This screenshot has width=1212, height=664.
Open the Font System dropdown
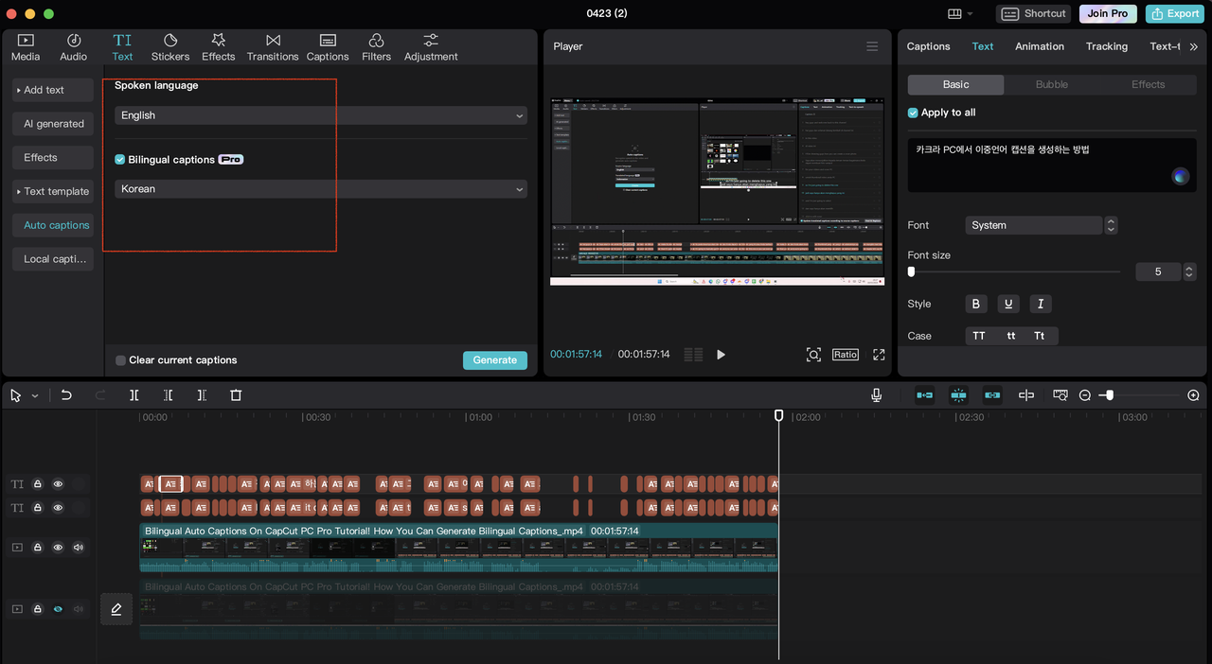[1034, 225]
